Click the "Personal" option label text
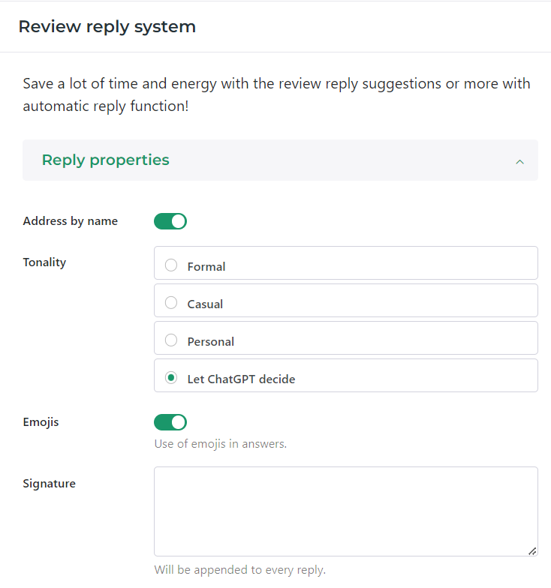The width and height of the screenshot is (551, 588). pyautogui.click(x=210, y=342)
